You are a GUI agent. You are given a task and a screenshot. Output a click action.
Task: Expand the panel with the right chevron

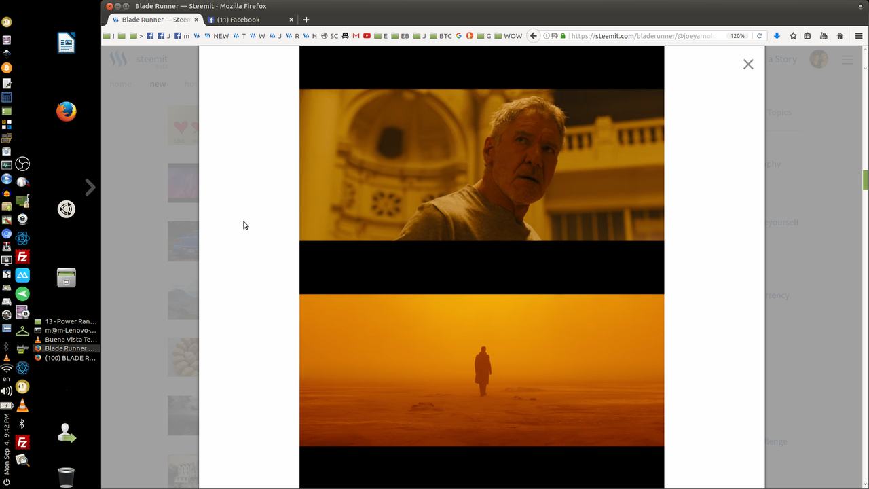[90, 187]
